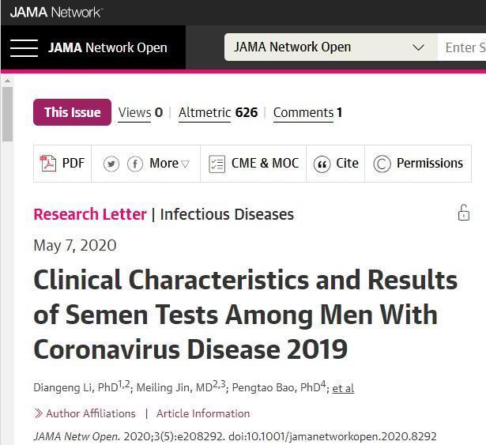Click the PDF download icon
The width and height of the screenshot is (486, 445).
(47, 164)
